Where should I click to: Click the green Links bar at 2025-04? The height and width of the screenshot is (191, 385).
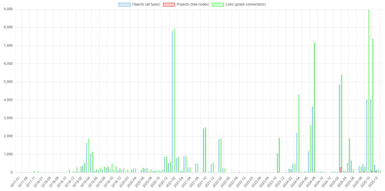(349, 155)
